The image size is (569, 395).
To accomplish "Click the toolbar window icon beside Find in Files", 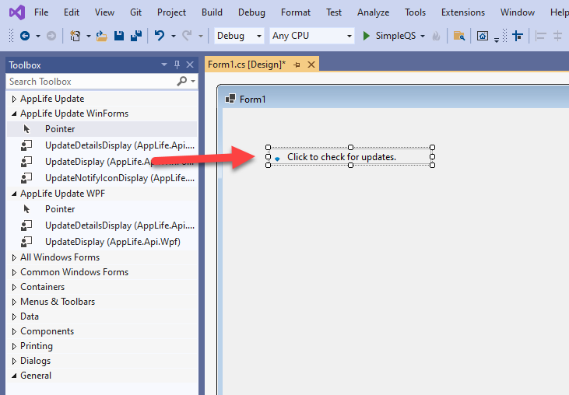I will [x=483, y=36].
